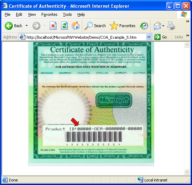The height and width of the screenshot is (185, 192).
Task: Click the Local intranet zone icon
Action: tap(140, 180)
